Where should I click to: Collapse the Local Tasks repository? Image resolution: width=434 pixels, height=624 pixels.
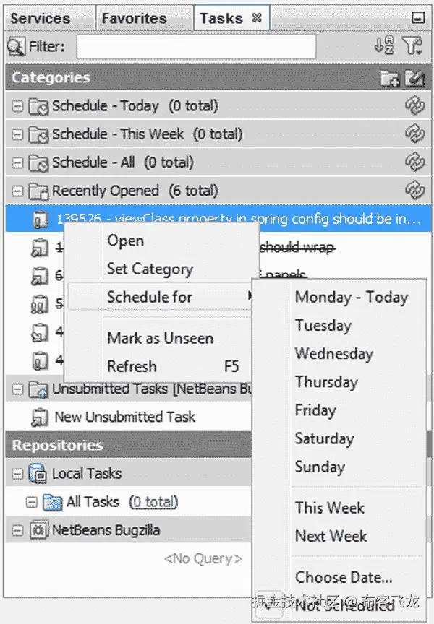pos(17,474)
